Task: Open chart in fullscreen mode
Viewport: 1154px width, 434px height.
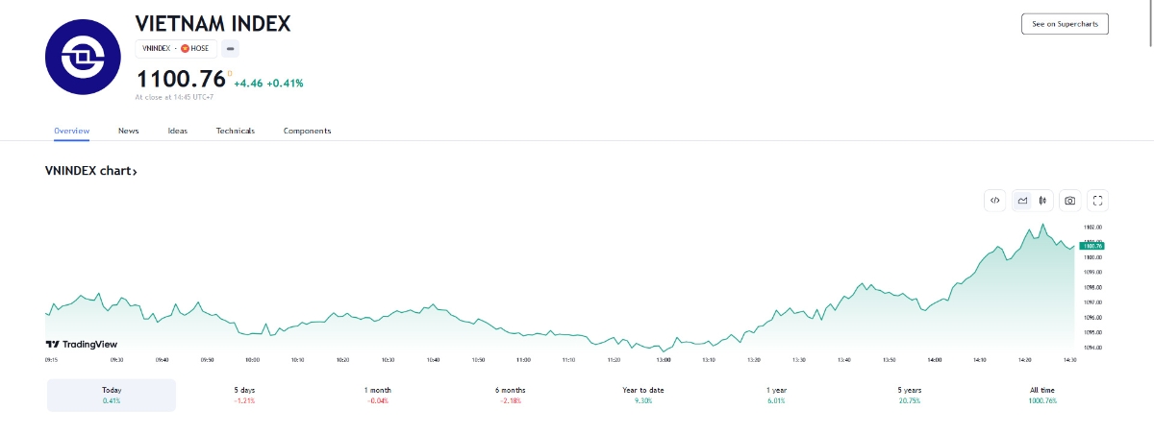Action: [1098, 201]
